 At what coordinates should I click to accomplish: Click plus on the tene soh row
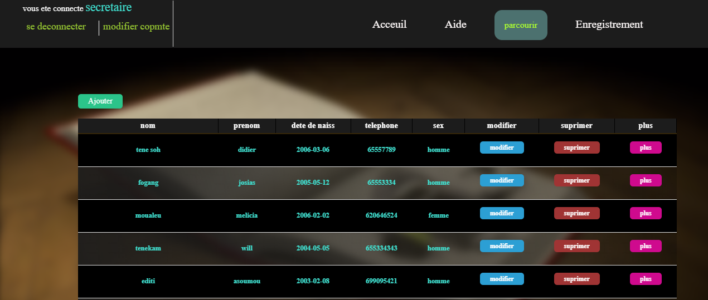click(x=646, y=147)
